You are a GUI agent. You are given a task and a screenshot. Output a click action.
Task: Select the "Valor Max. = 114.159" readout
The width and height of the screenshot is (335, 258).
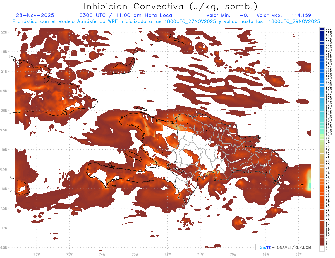(284, 15)
